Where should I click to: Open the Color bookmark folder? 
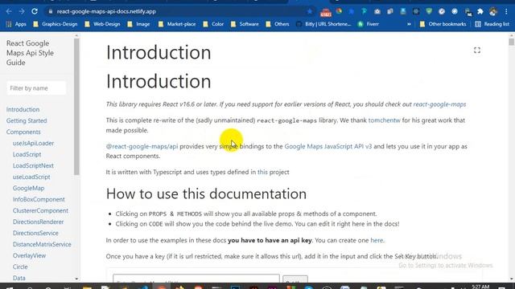click(x=213, y=24)
